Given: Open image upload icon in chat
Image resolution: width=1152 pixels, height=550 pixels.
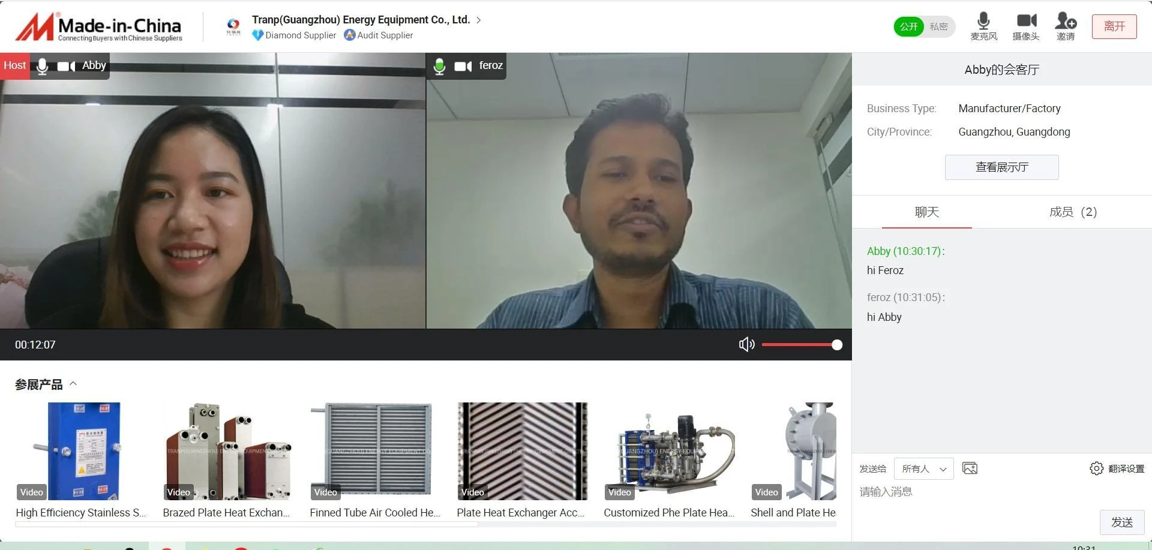Looking at the screenshot, I should tap(970, 468).
